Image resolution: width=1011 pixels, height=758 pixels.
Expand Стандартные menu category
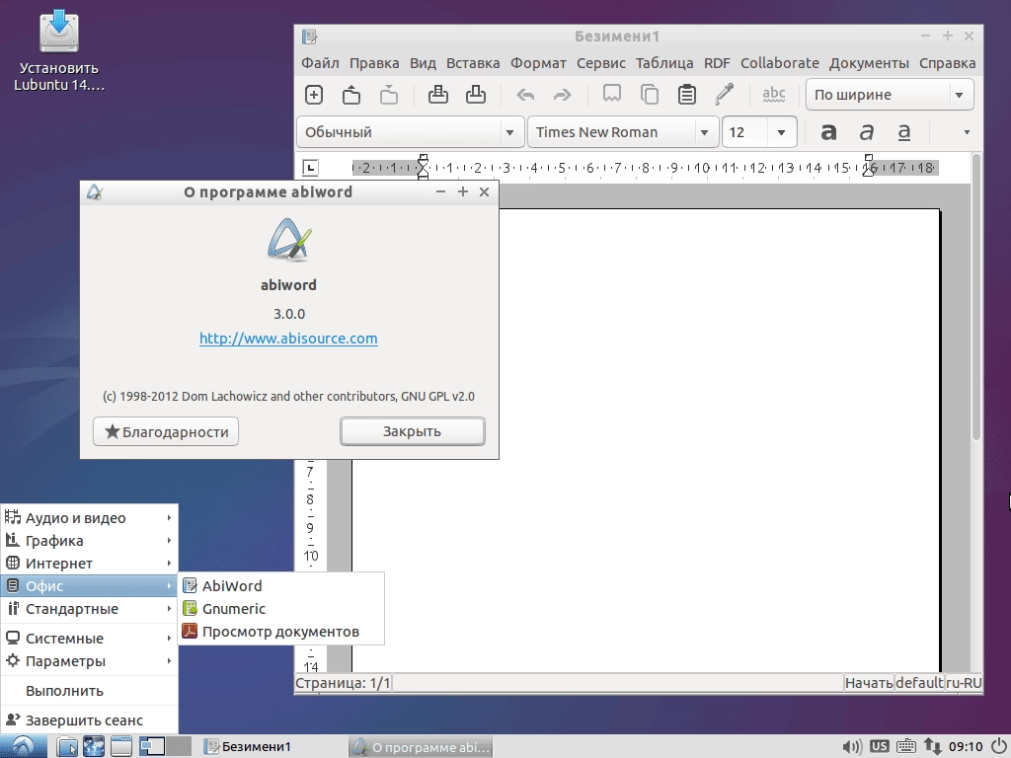pos(89,608)
